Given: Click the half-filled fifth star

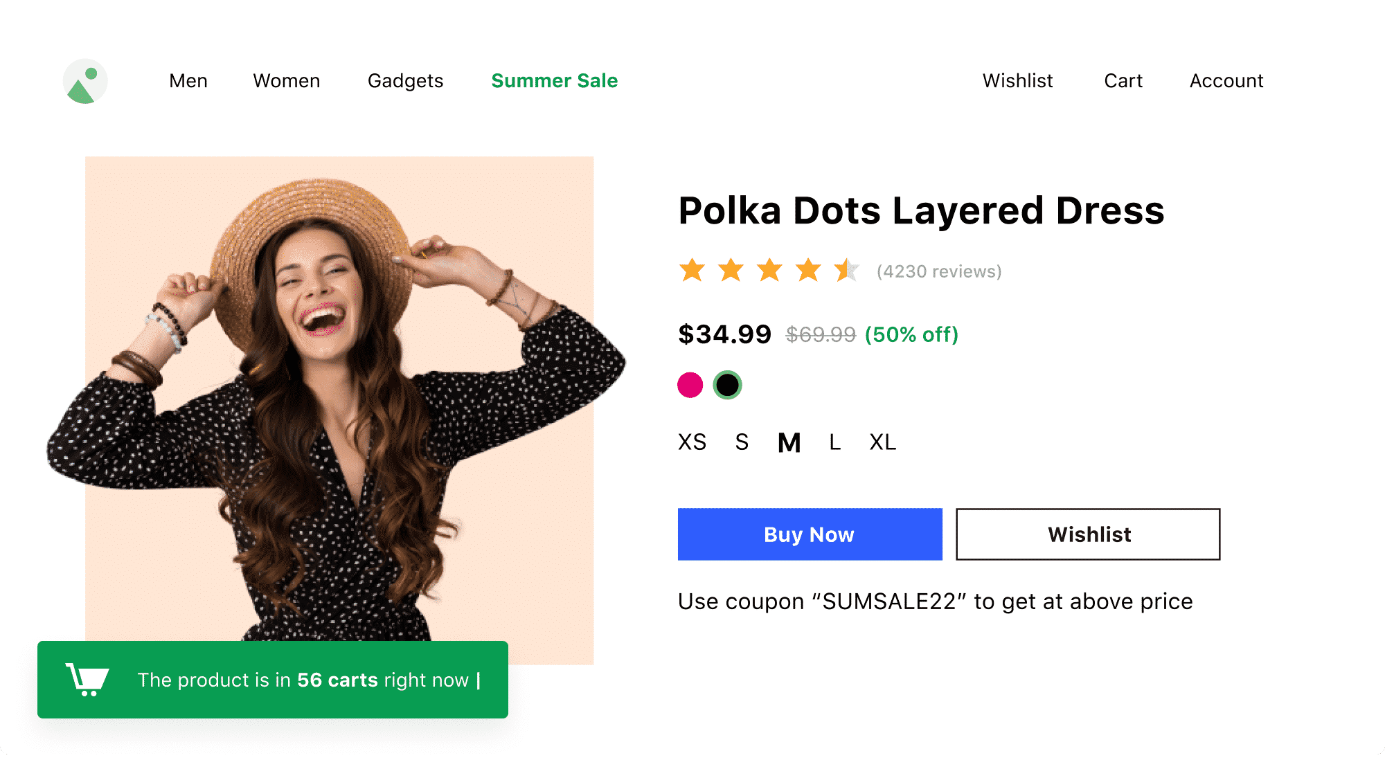Looking at the screenshot, I should pos(846,271).
